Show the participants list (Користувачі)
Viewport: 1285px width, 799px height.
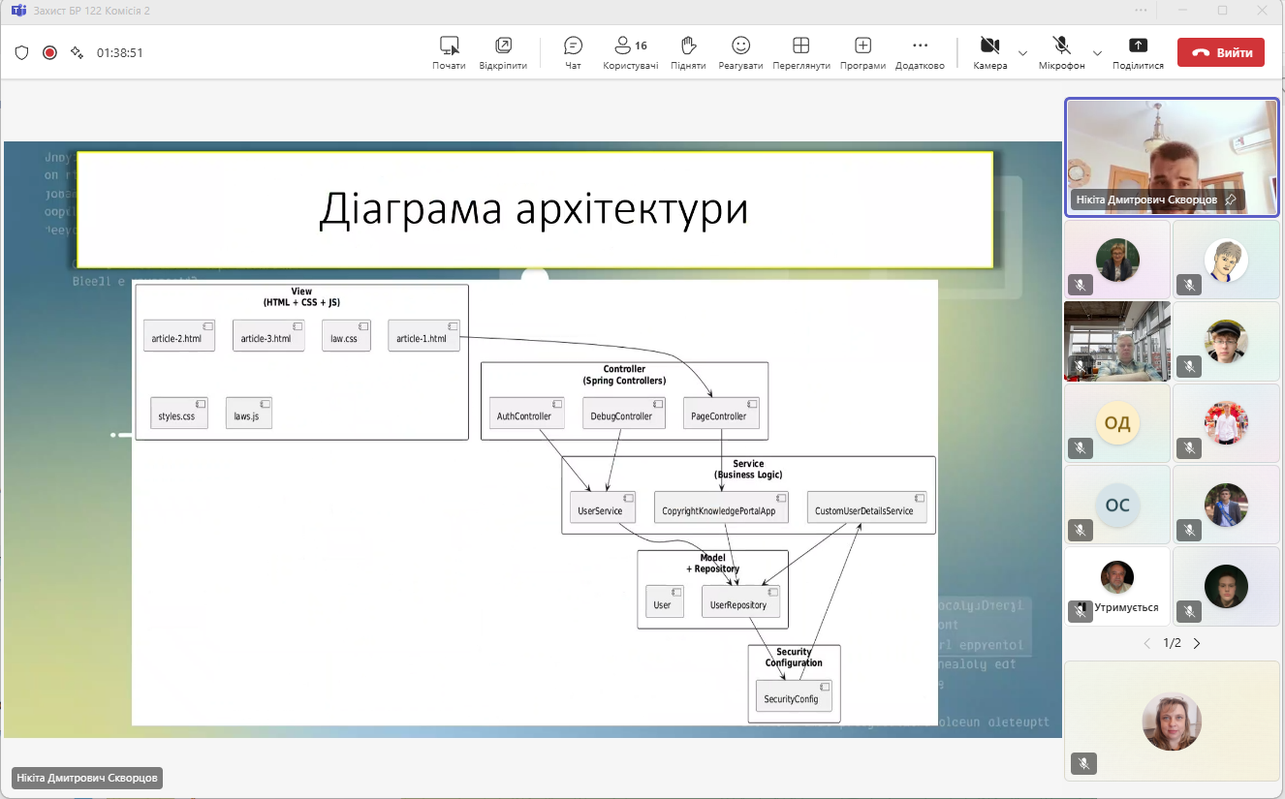click(630, 52)
